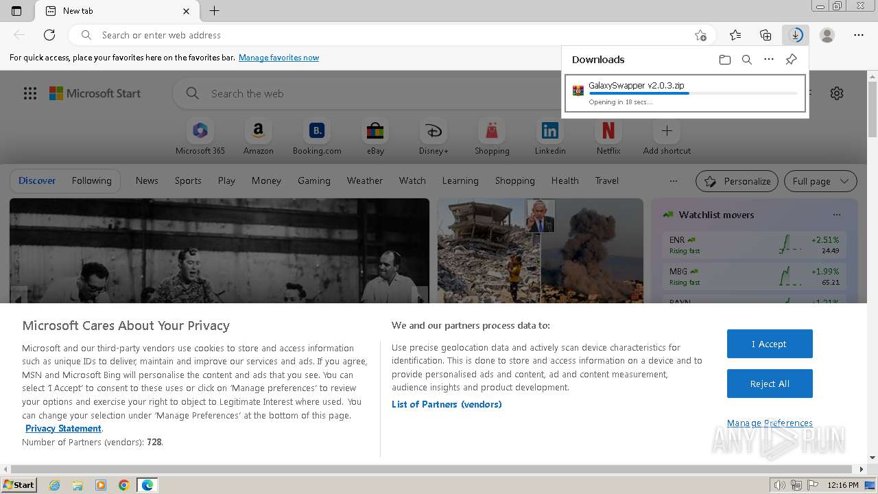The image size is (878, 494).
Task: Click the taskbar volume speaker icon
Action: [779, 485]
